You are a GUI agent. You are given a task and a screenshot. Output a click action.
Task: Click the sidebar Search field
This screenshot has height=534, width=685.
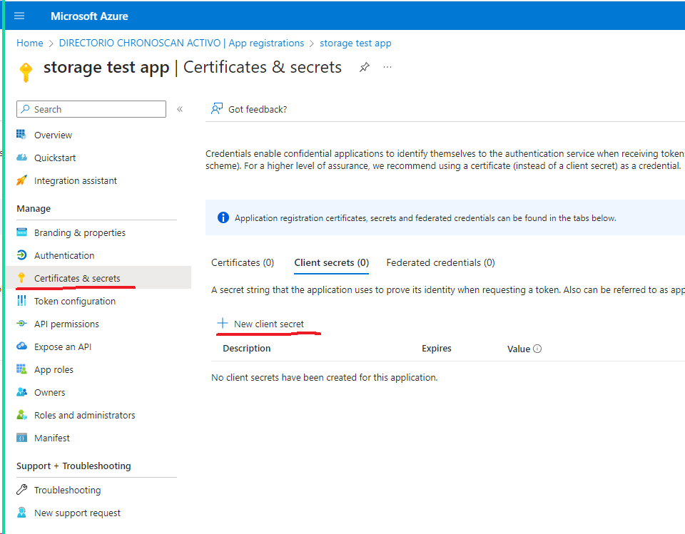(x=91, y=109)
